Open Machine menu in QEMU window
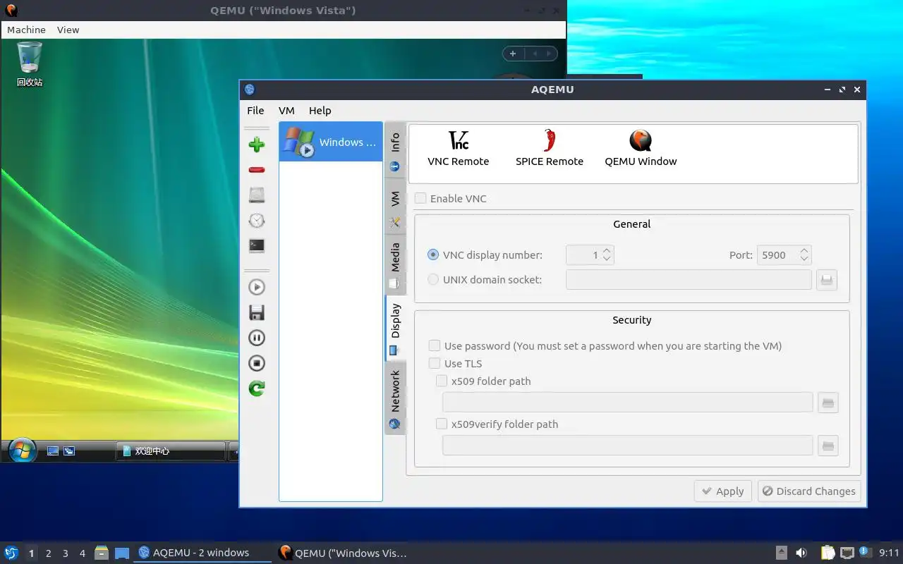903x564 pixels. coord(26,30)
